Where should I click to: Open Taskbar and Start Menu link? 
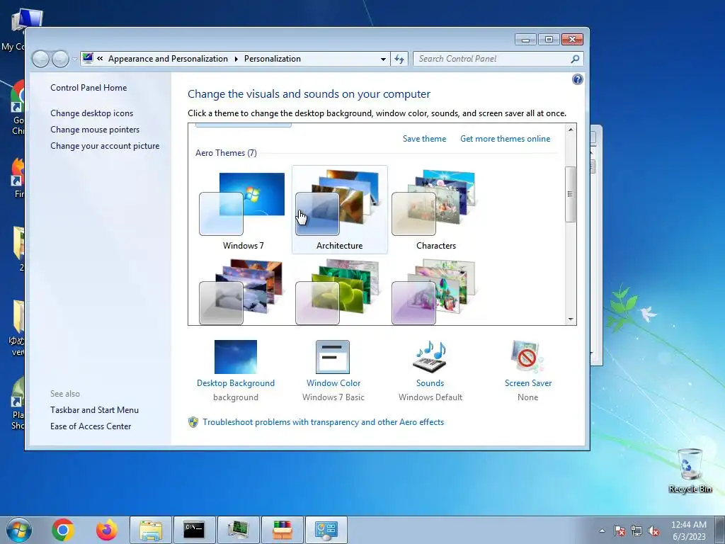[x=94, y=410]
